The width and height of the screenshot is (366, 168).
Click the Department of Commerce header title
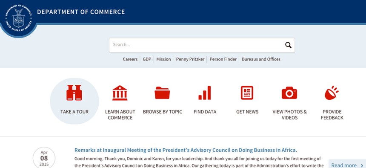click(x=81, y=12)
